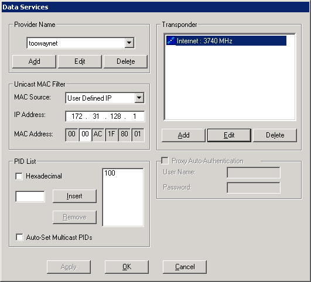Enable the Hexadecimal checkbox
Viewport: 311px width, 282px height.
[x=19, y=176]
